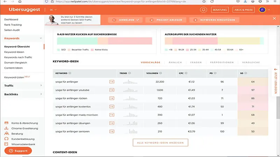The image size is (280, 157).
Task: Click the Keine Klicks pink bar segment
Action: pyautogui.click(x=130, y=41)
